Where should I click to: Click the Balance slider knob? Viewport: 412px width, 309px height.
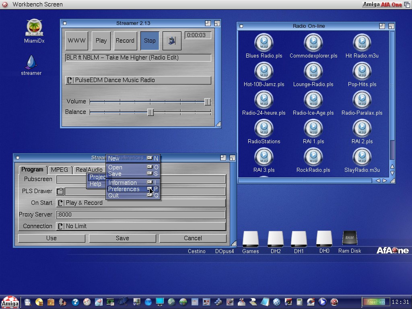[x=150, y=112]
